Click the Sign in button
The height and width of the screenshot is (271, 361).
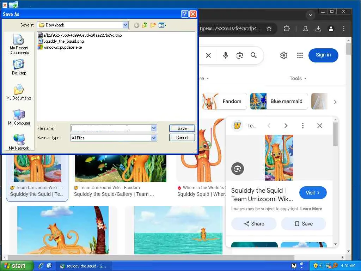[x=323, y=55]
